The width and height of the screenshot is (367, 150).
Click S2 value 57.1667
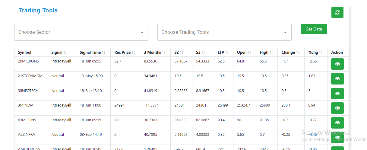(181, 61)
